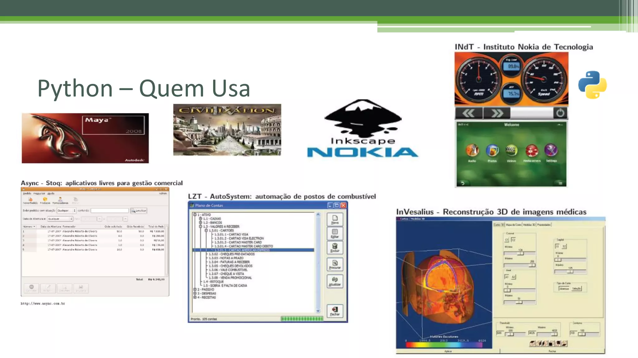Open Produtos in the Stoq toolbar

point(45,200)
